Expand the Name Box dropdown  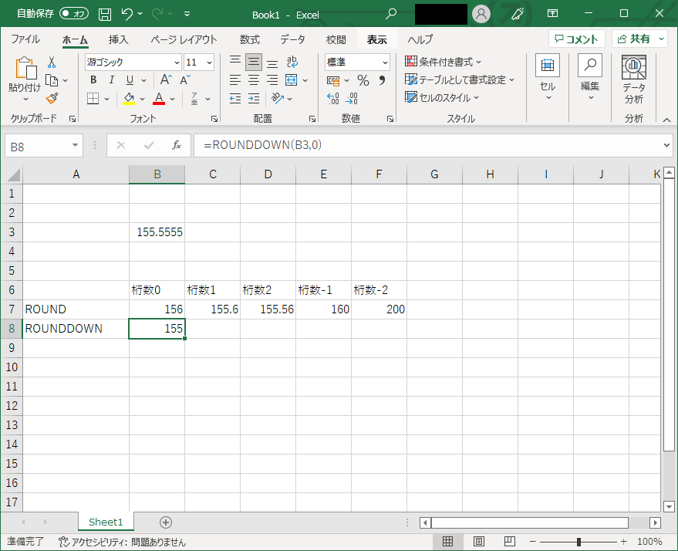[75, 145]
